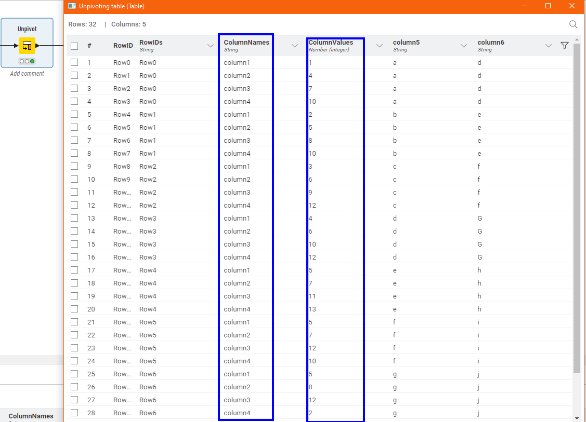Check the checkbox for row 16
The image size is (586, 422).
[74, 257]
